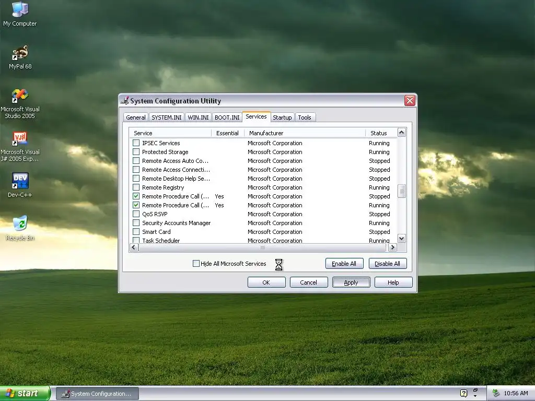
Task: Select the Smart Card service name
Action: click(156, 232)
